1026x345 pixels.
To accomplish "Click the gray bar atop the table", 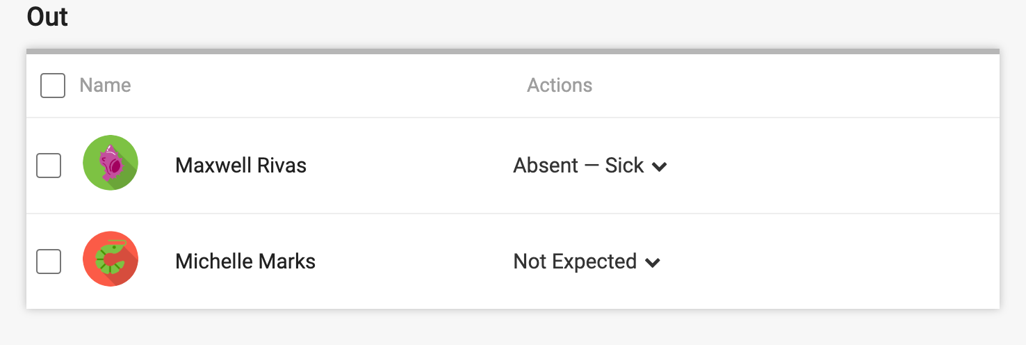I will pos(513,51).
